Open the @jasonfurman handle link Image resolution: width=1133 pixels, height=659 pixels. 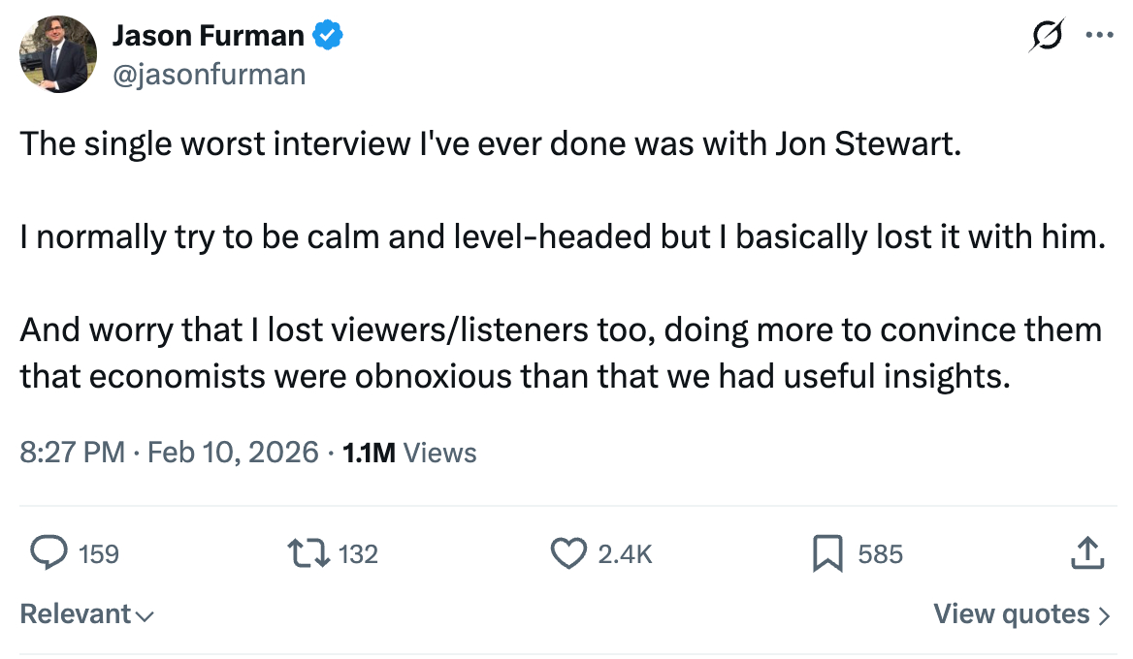pos(209,74)
